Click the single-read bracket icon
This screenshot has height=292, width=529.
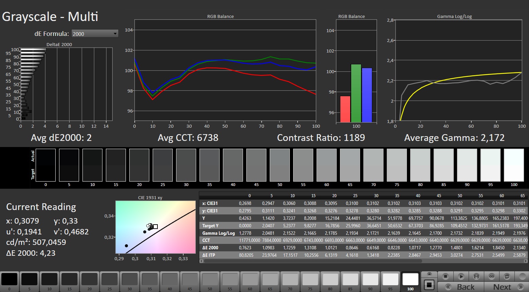coord(476,276)
